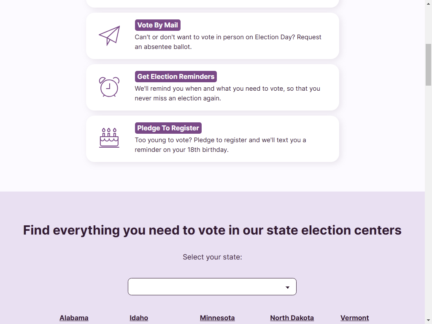432x324 pixels.
Task: Click the state election centers heading
Action: (x=212, y=230)
